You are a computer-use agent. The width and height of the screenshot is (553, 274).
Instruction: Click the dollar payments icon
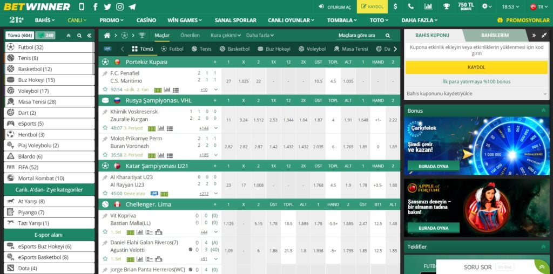tap(395, 6)
